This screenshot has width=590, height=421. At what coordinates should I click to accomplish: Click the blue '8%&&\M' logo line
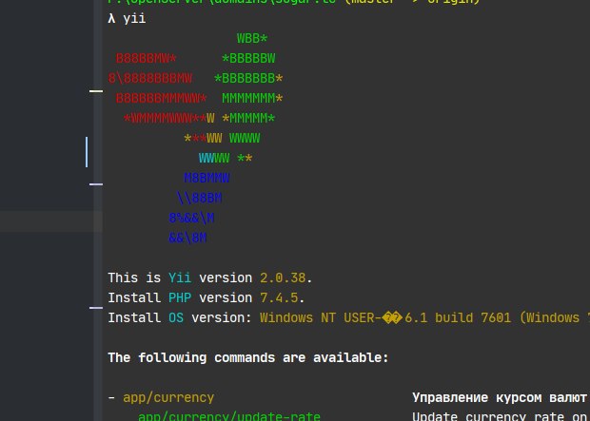pos(191,218)
